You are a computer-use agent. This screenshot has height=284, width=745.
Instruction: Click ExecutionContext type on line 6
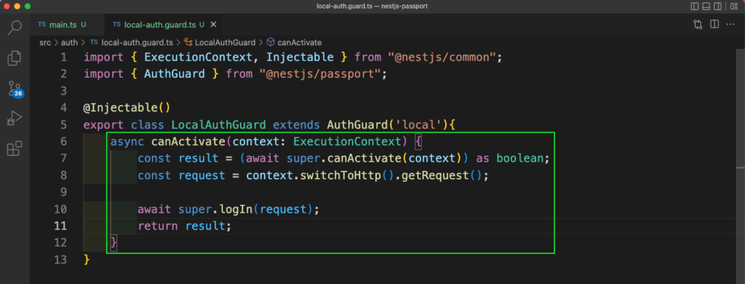[347, 141]
